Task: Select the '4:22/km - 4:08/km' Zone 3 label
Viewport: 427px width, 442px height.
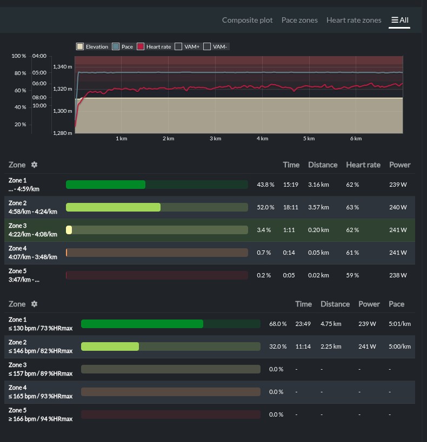Action: [x=33, y=234]
